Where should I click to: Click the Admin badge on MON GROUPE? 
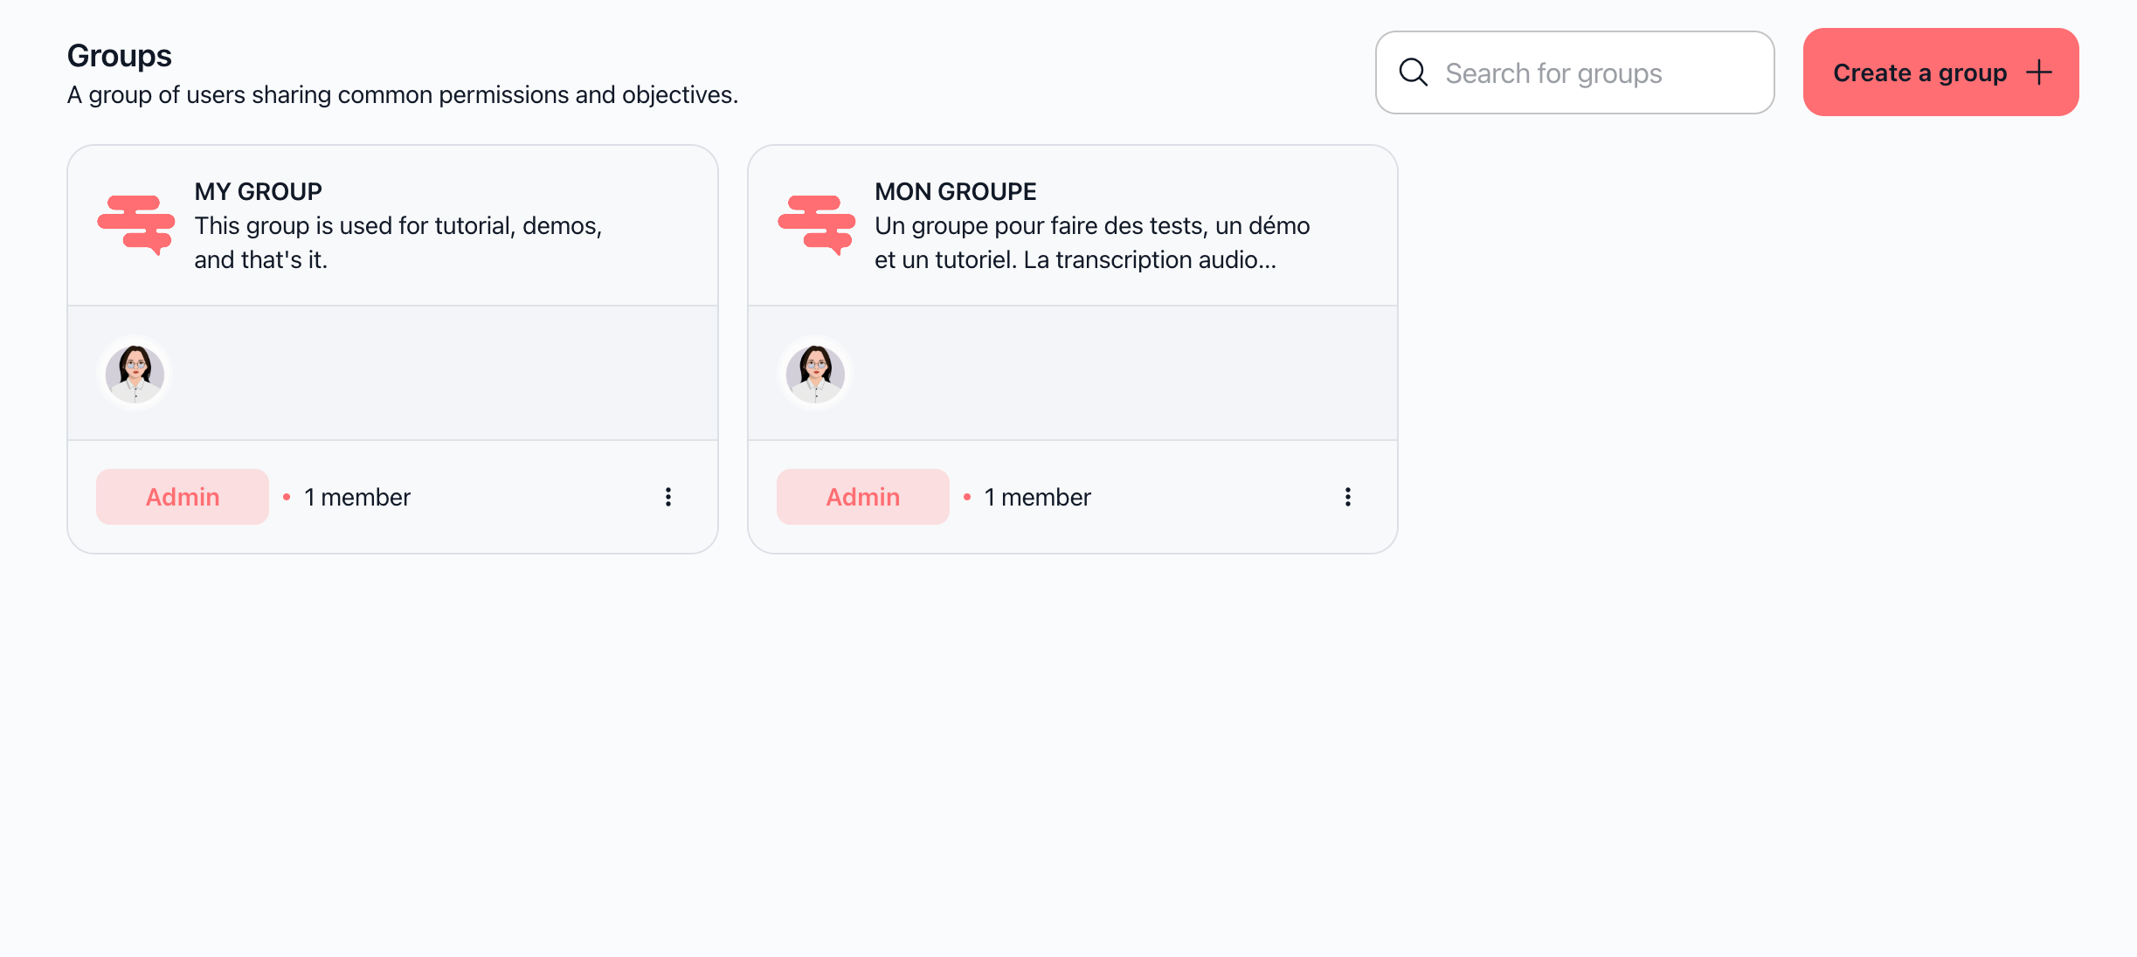tap(863, 497)
